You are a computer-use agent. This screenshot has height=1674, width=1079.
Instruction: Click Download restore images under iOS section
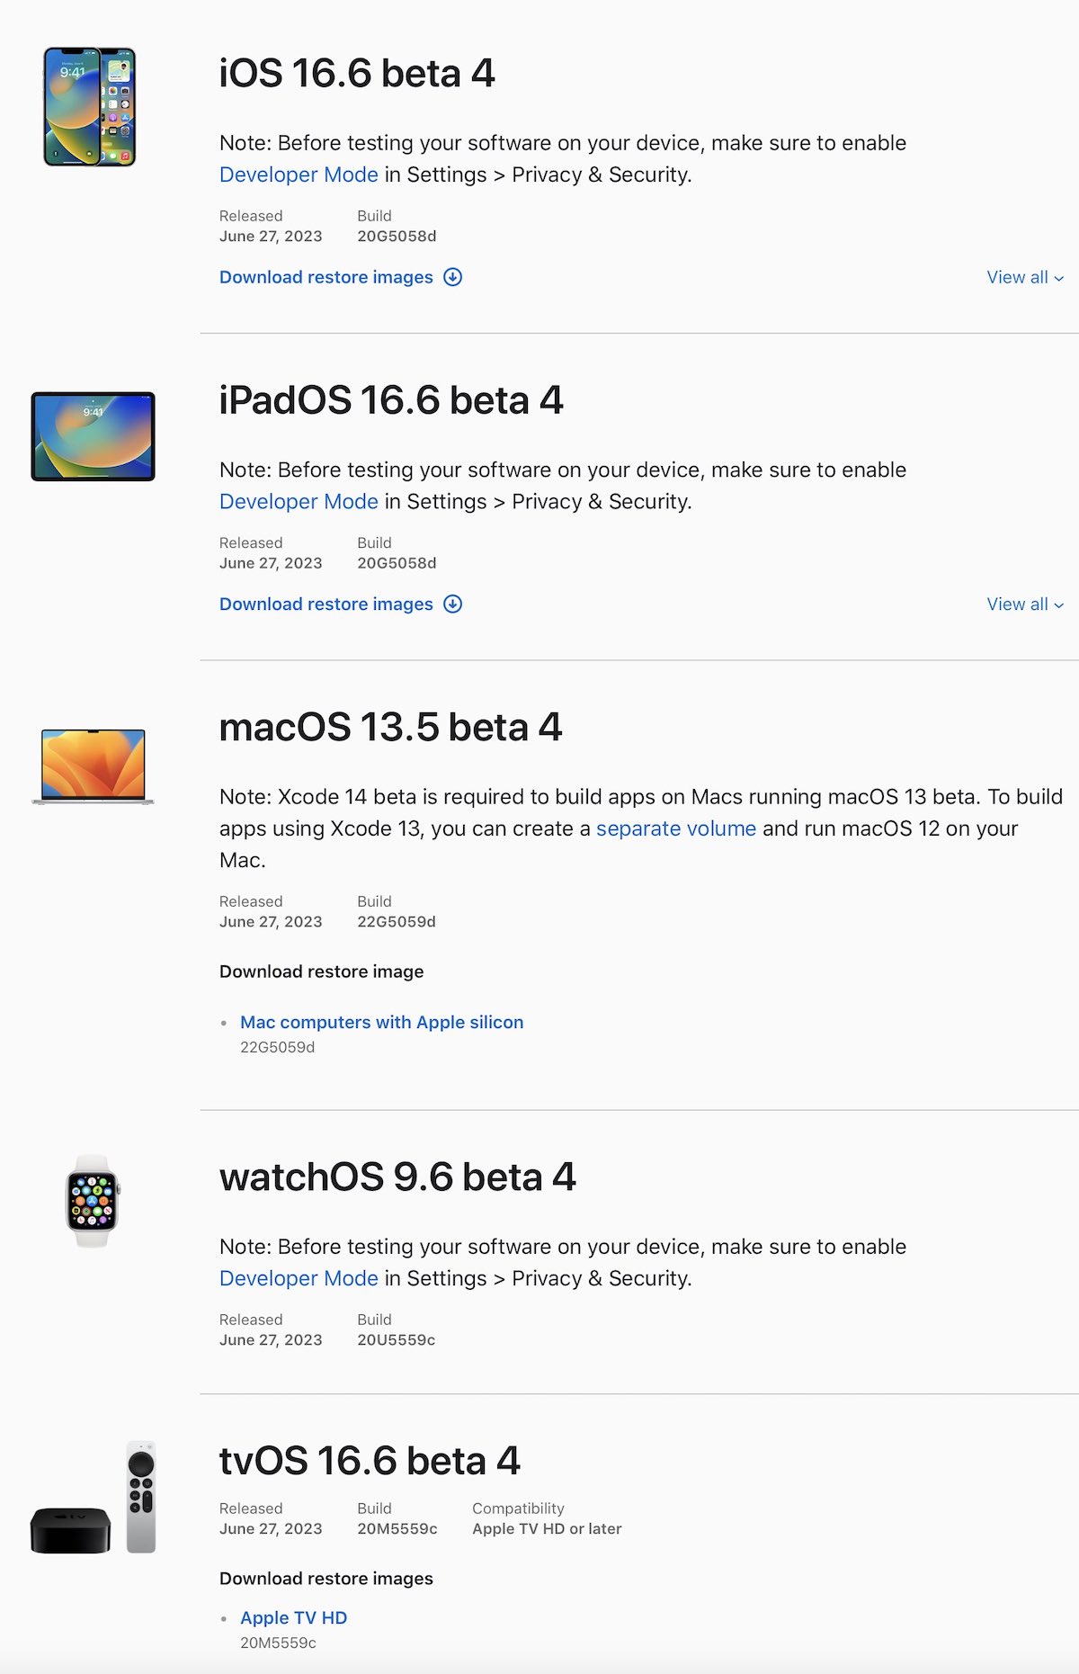[326, 277]
